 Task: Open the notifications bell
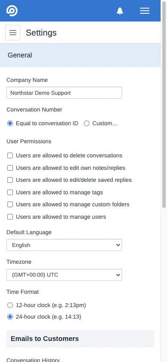tap(120, 11)
